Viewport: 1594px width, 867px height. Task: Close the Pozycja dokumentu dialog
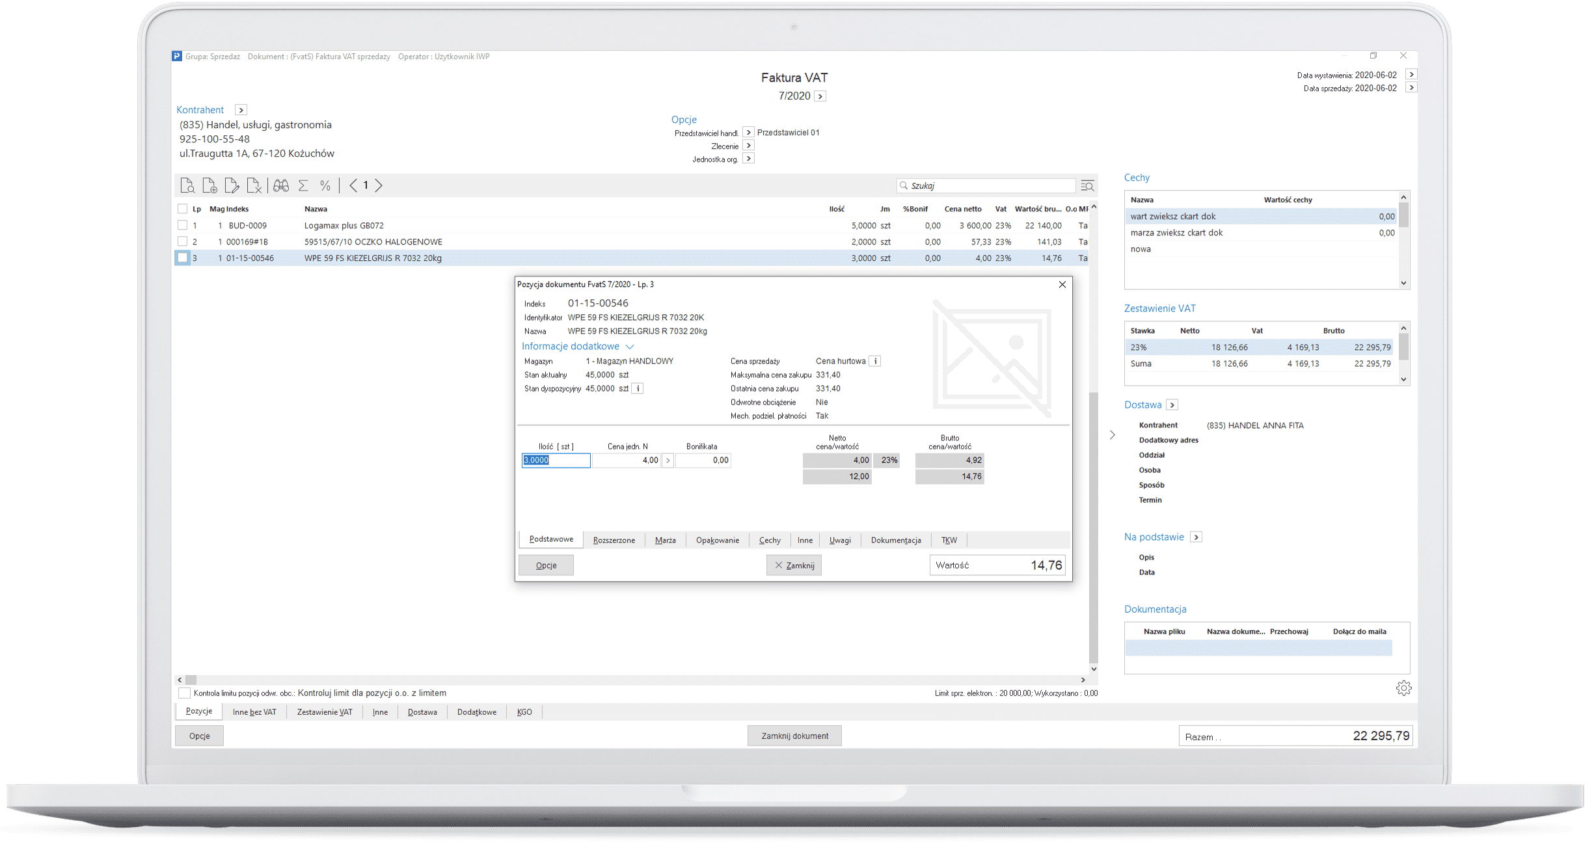pos(1062,284)
